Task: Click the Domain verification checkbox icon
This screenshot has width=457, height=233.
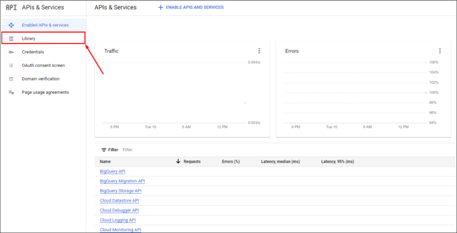Action: point(11,79)
